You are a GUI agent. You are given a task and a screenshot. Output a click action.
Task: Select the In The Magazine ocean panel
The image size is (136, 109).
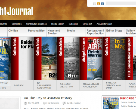click(x=118, y=58)
